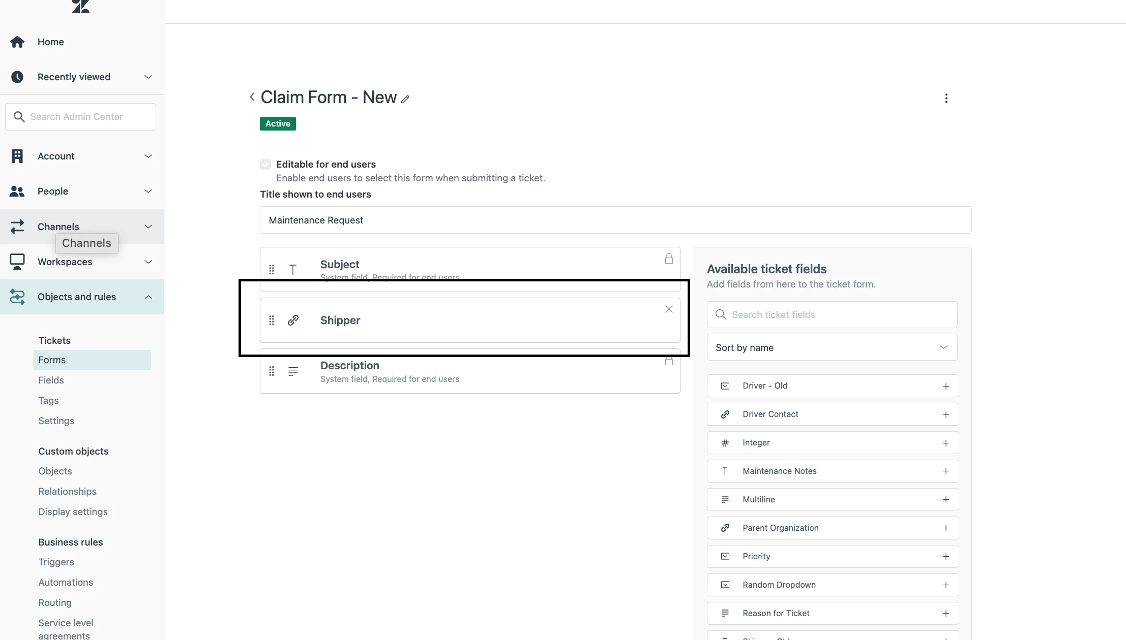Add the Priority field with plus icon
Screen dimensions: 1126x640
(945, 557)
